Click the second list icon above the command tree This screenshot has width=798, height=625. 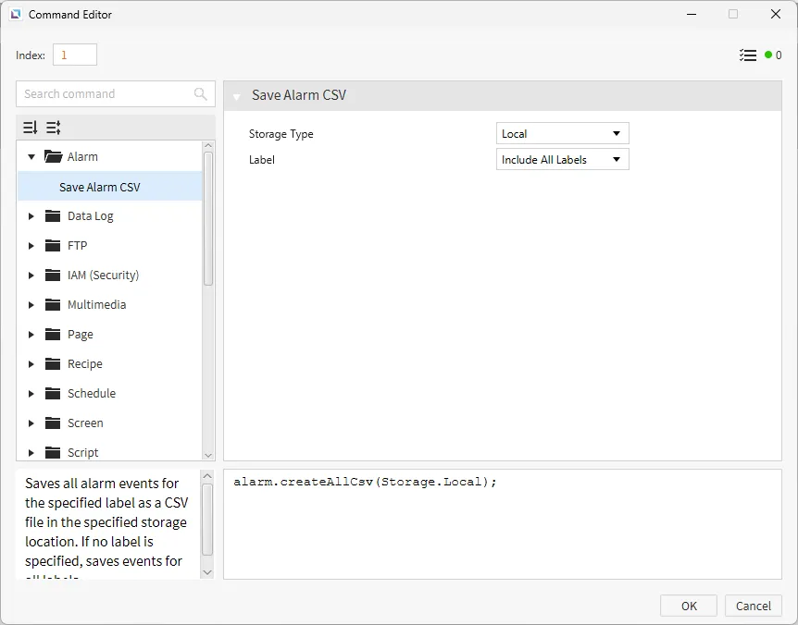point(53,128)
